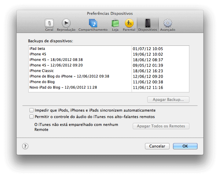This screenshot has height=174, width=220.
Task: Enable iTunes audio control from remote speakers
Action: [x=31, y=116]
